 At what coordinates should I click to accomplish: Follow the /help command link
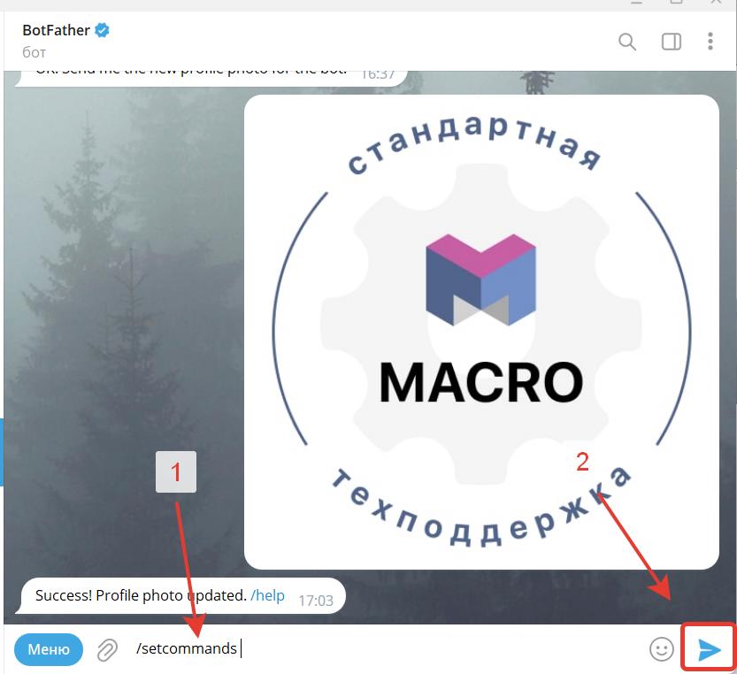tap(267, 595)
